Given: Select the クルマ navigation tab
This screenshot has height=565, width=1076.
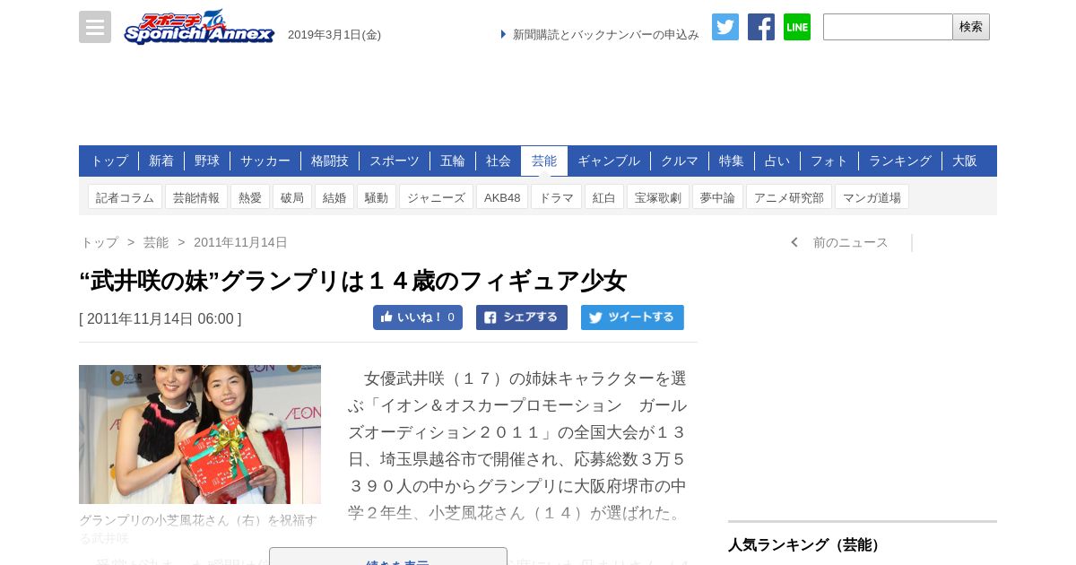Looking at the screenshot, I should pos(680,161).
